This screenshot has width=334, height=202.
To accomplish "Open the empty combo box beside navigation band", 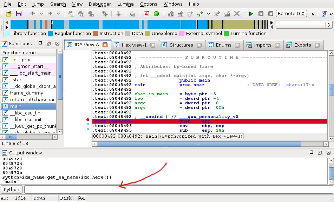I will 304,25.
